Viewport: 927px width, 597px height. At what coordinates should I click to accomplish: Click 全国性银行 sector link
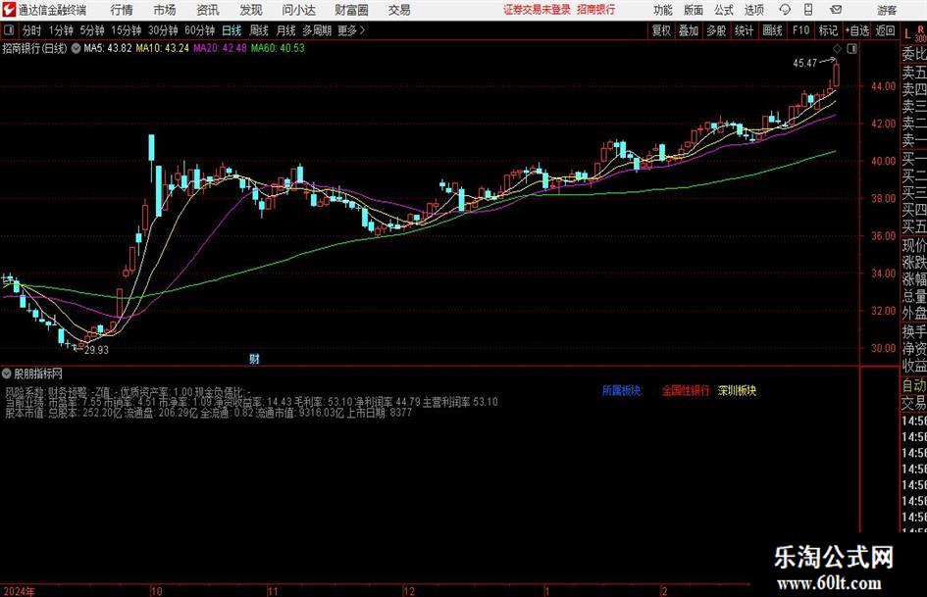(686, 390)
